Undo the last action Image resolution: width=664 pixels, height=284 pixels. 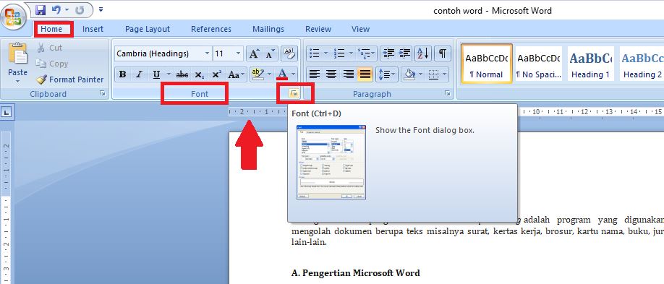tap(56, 9)
